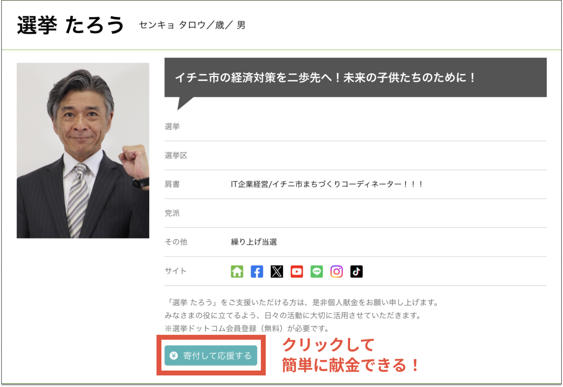Click the サイト row label

tap(176, 271)
